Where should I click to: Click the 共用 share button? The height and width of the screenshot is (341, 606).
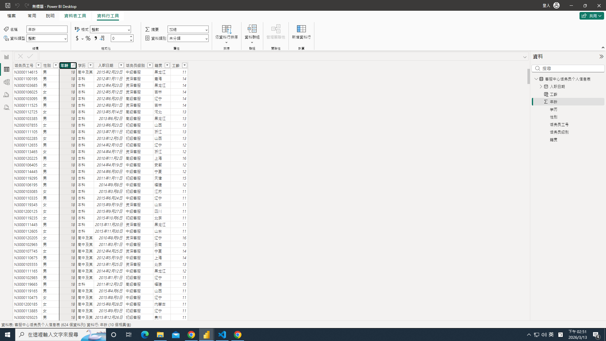pos(591,16)
